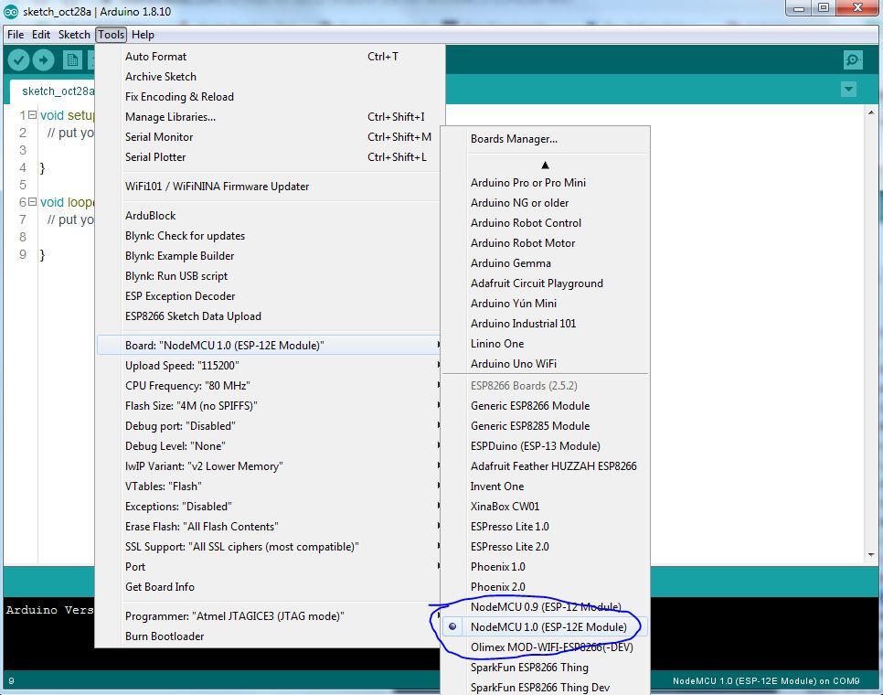The width and height of the screenshot is (883, 695).
Task: Open Boards Manager...
Action: pyautogui.click(x=545, y=139)
